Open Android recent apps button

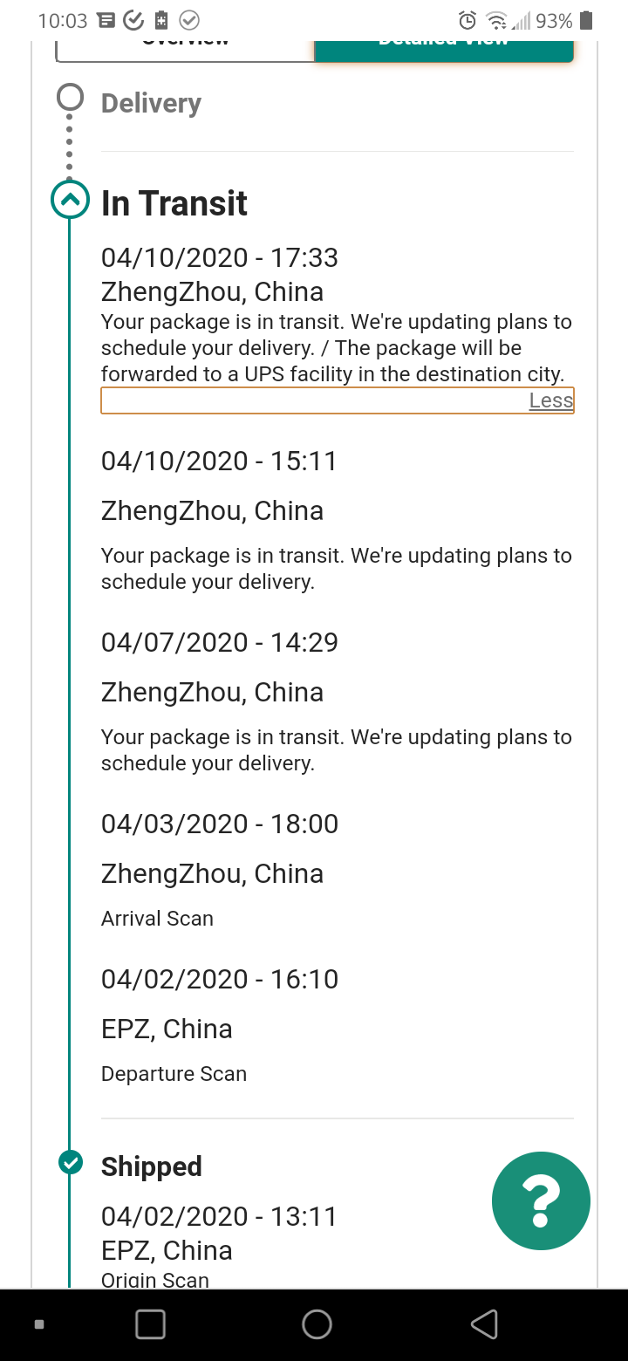(151, 1324)
